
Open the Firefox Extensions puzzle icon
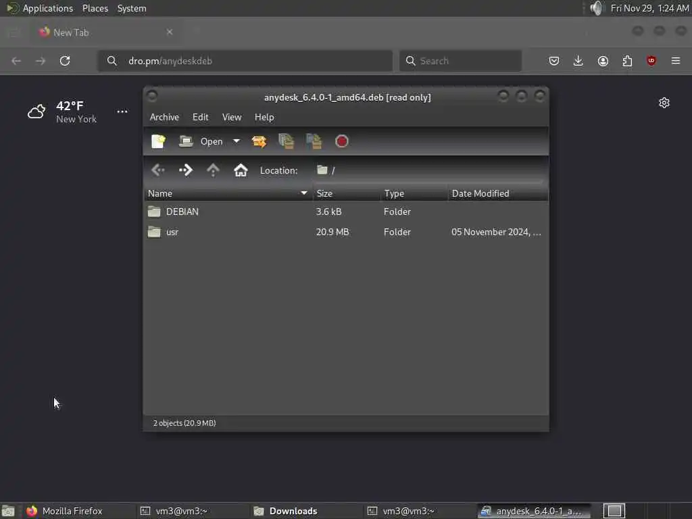(x=627, y=61)
